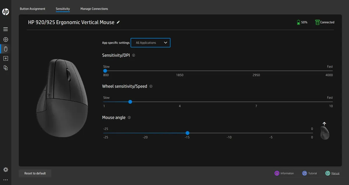This screenshot has height=185, width=349.
Task: Click the Information button
Action: pyautogui.click(x=284, y=173)
